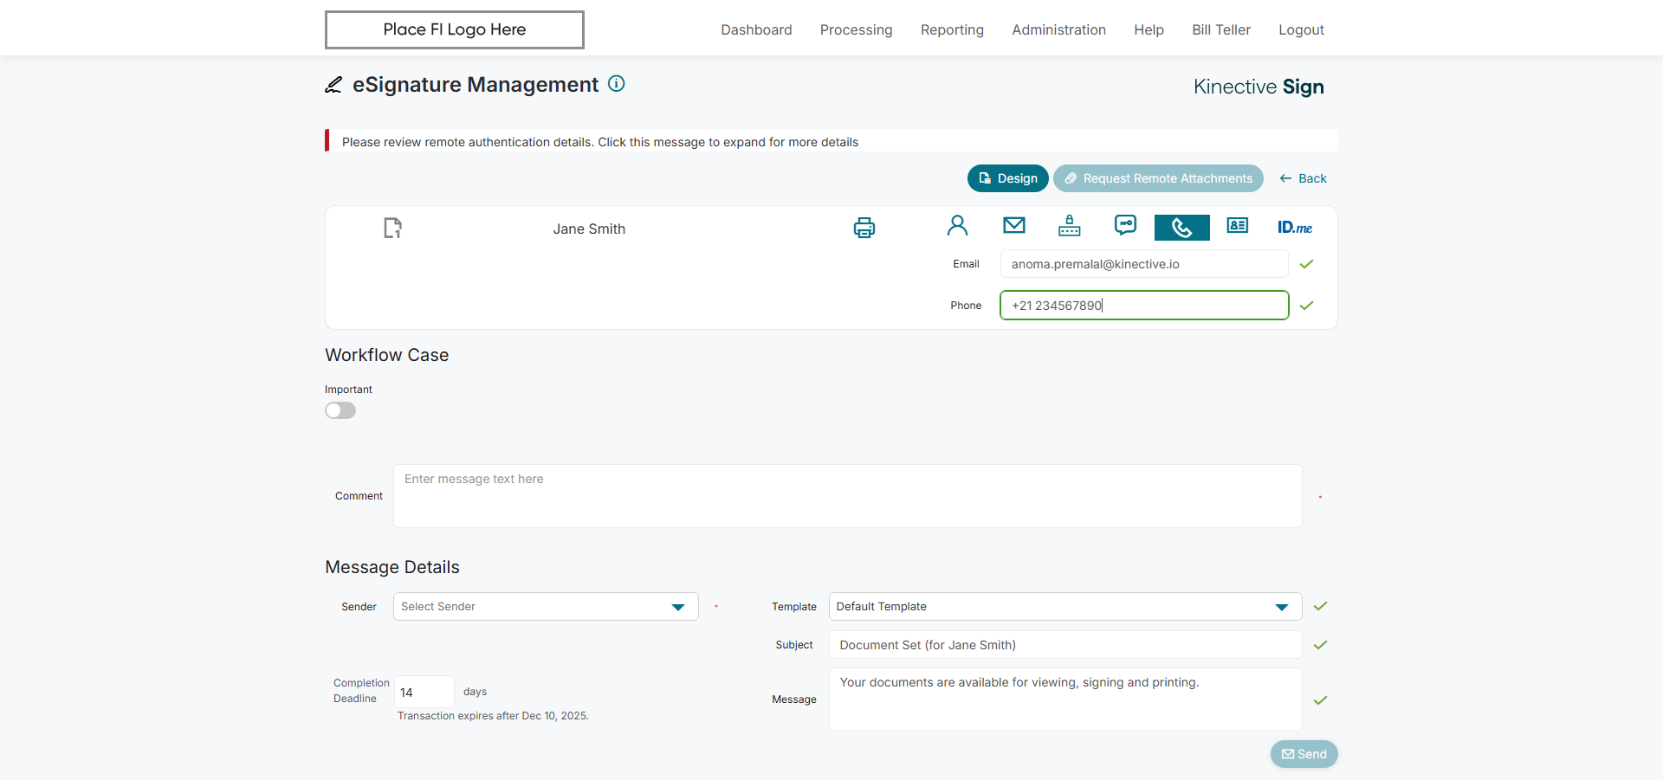Click the document icon beside Jane Smith
Viewport: 1663px width, 780px height.
(x=393, y=228)
